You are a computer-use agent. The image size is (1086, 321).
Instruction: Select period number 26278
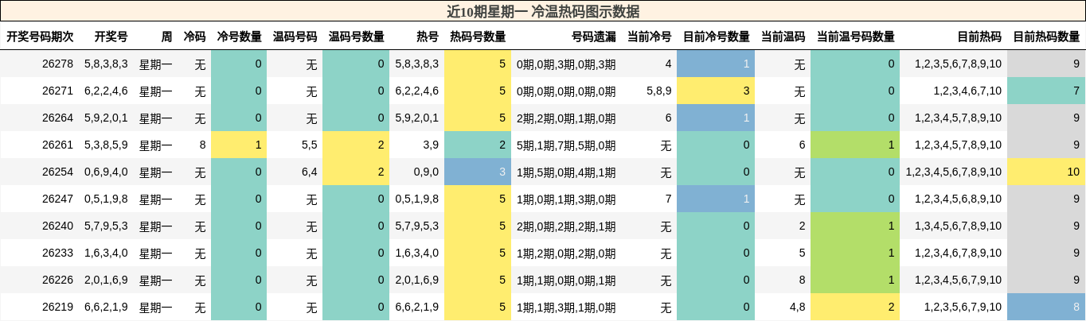coord(57,64)
